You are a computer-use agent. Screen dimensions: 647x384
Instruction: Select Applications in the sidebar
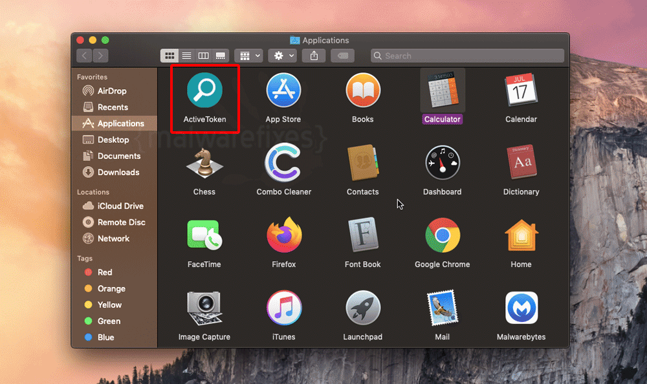click(x=115, y=123)
